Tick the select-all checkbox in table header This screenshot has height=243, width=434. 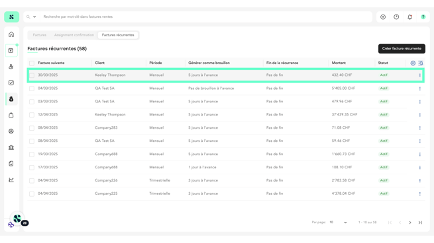[32, 63]
